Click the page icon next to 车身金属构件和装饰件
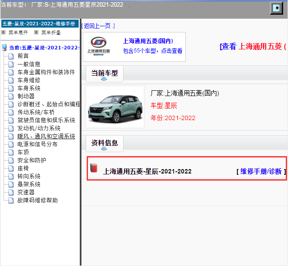Viewport: 288px width, 266px height. (11, 72)
